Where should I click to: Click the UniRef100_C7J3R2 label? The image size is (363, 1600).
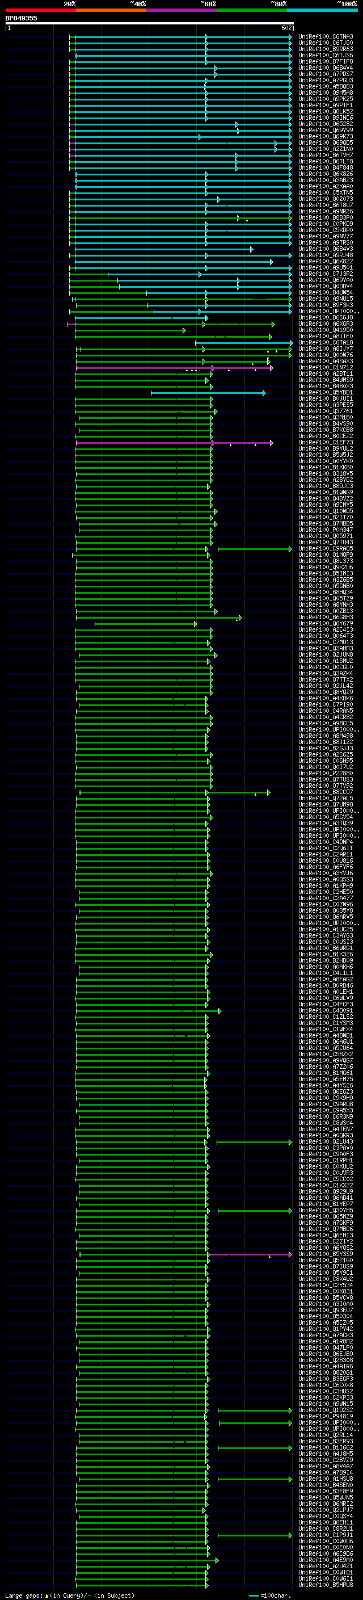coord(326,274)
